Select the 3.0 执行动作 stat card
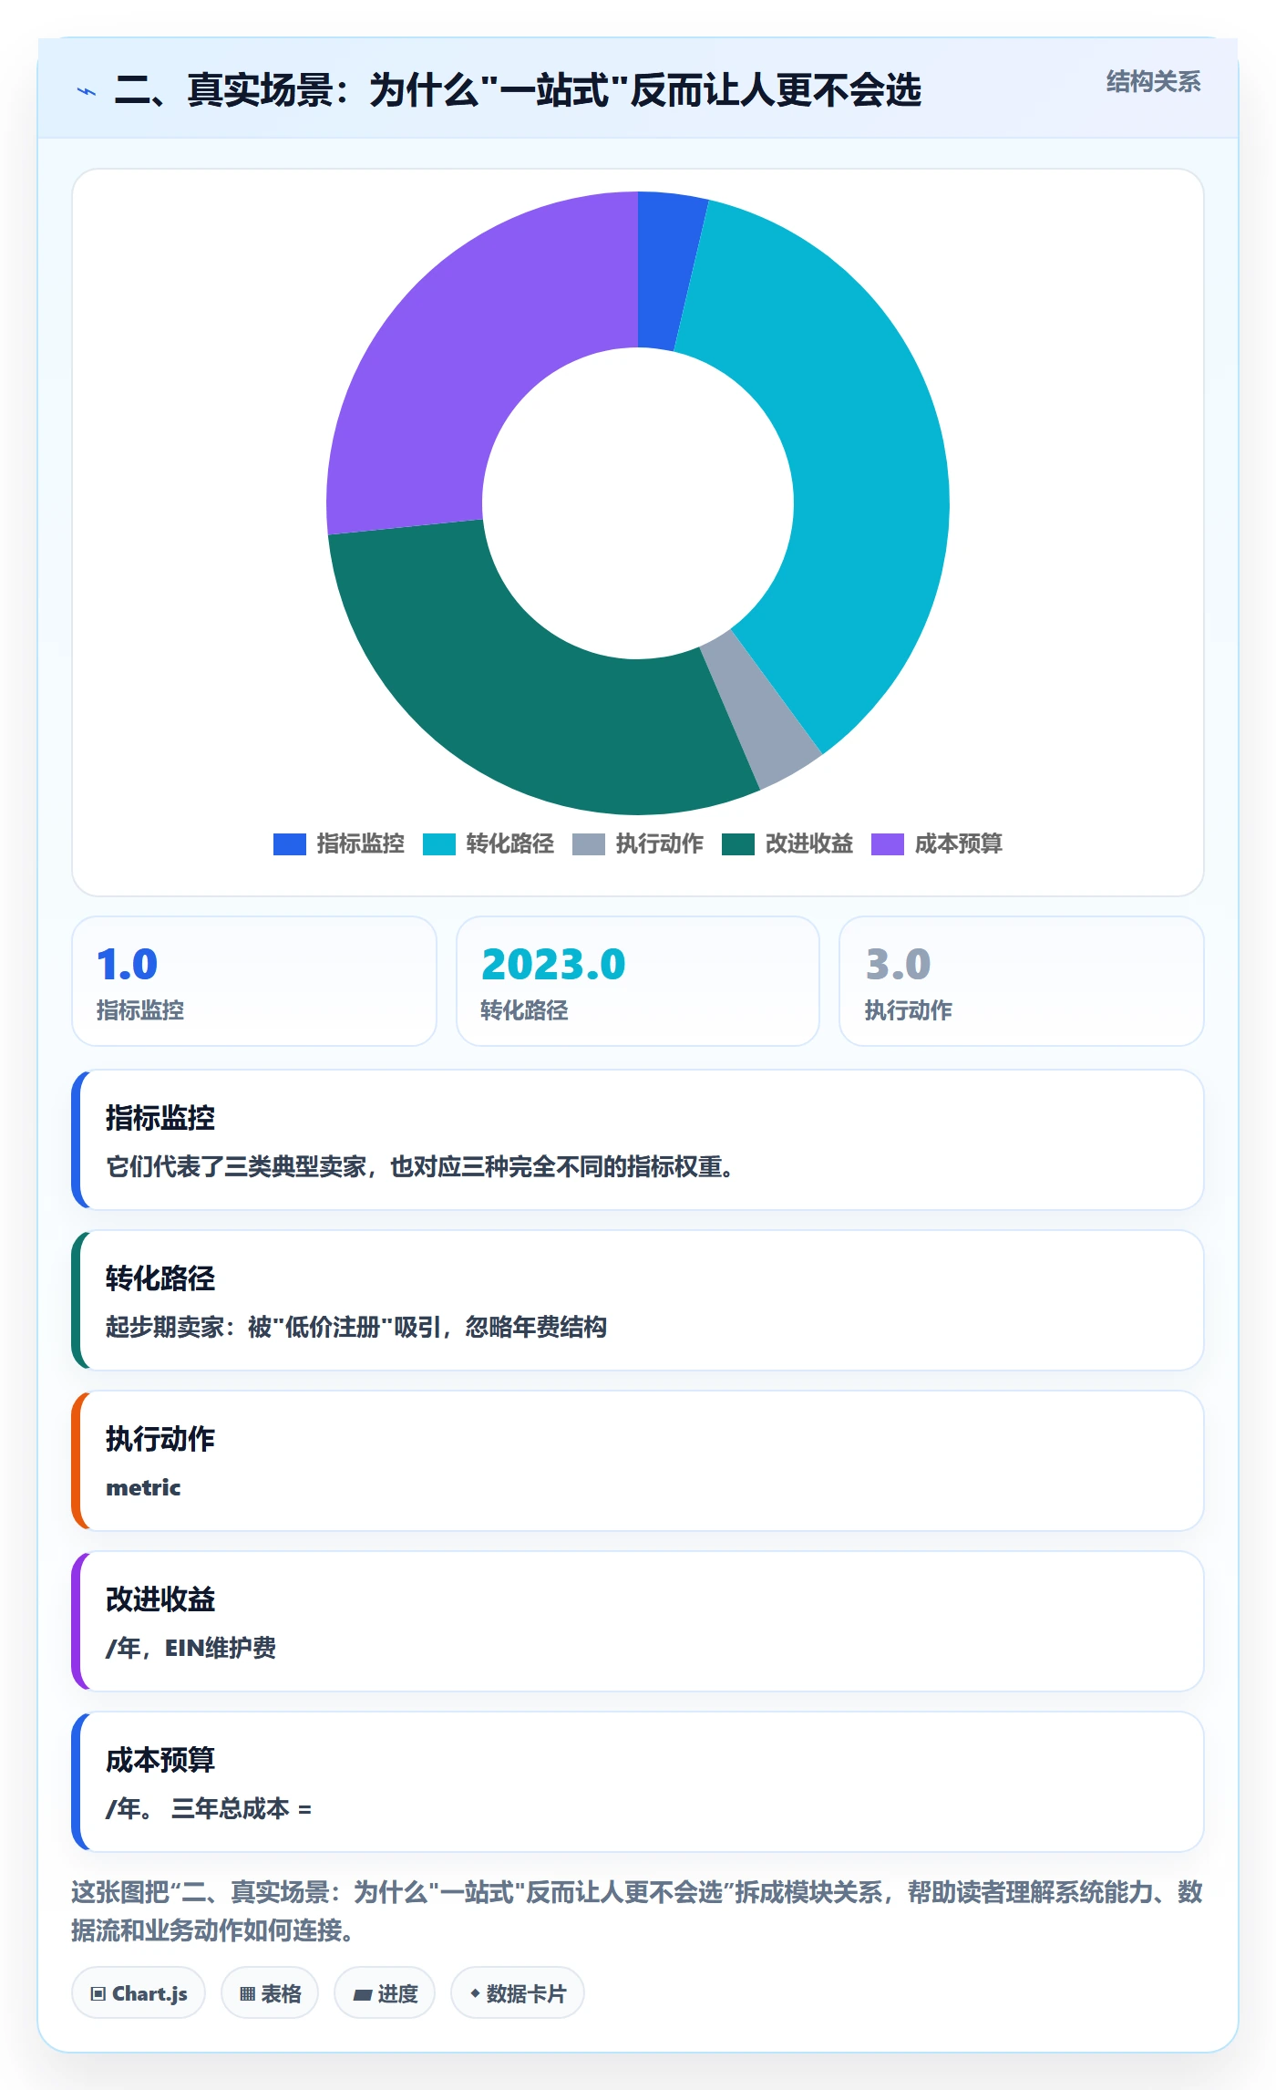1276x2090 pixels. click(x=1022, y=981)
